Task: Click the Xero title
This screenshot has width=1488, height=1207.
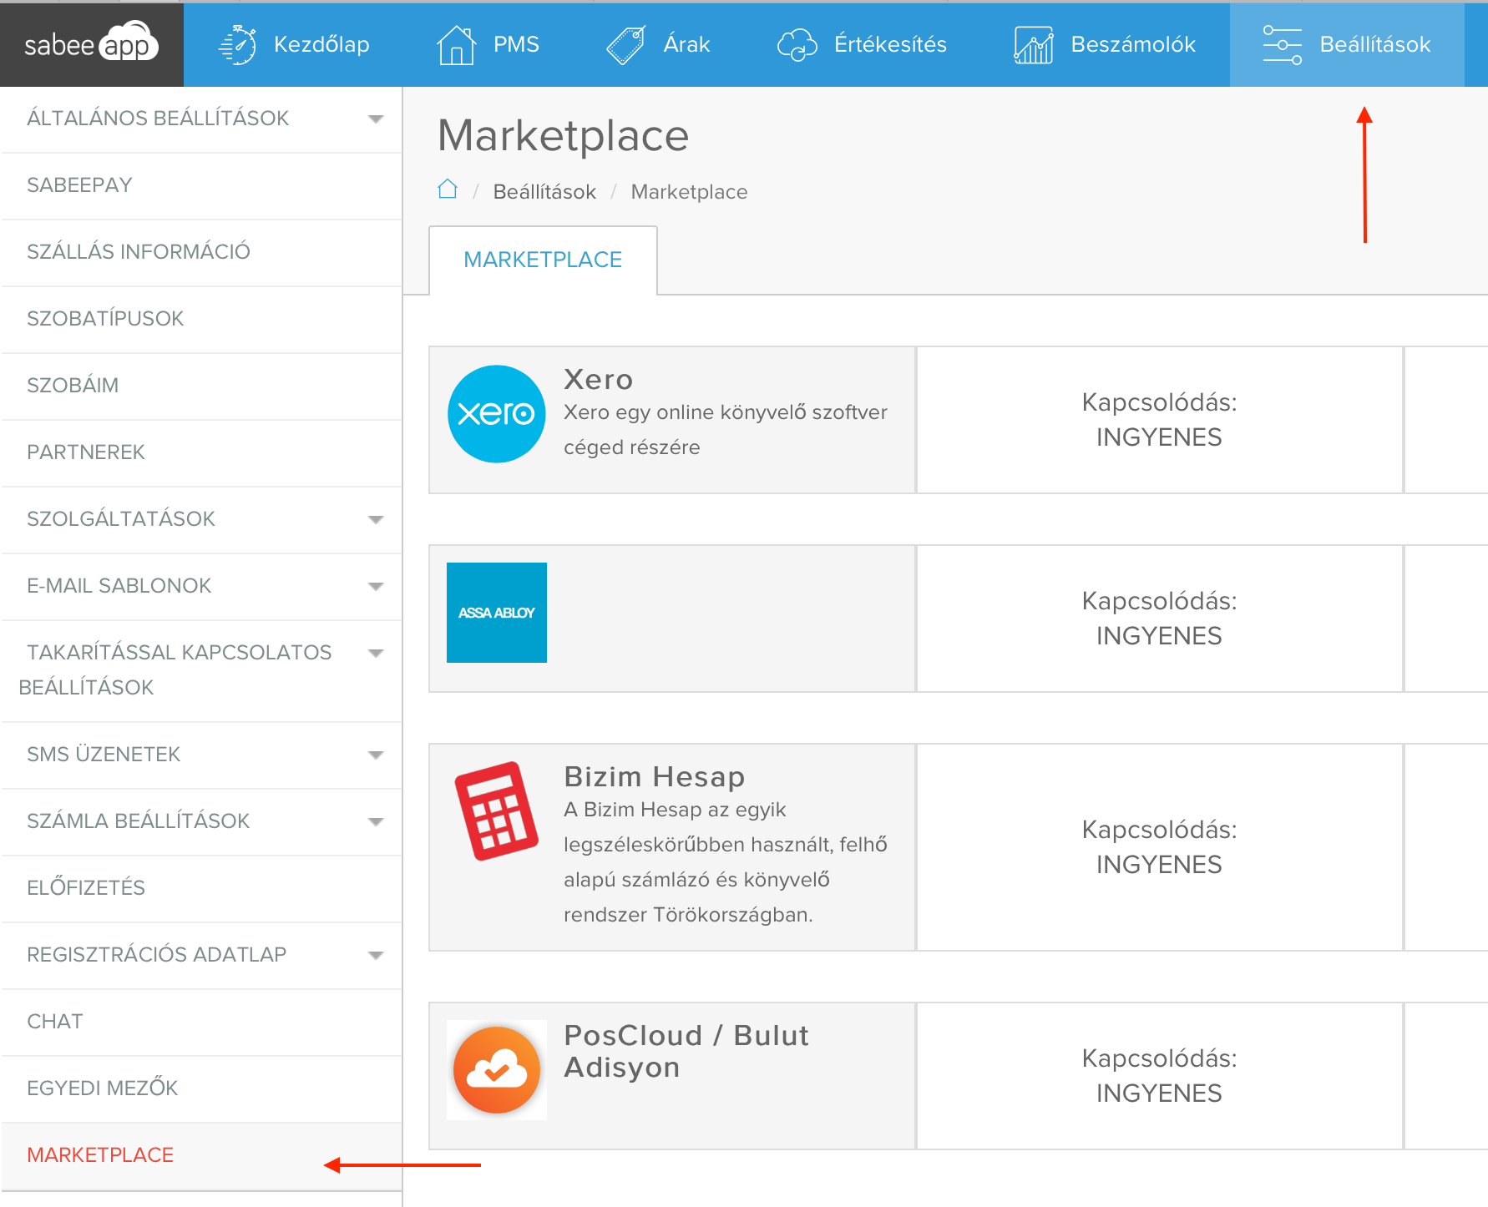Action: (598, 380)
